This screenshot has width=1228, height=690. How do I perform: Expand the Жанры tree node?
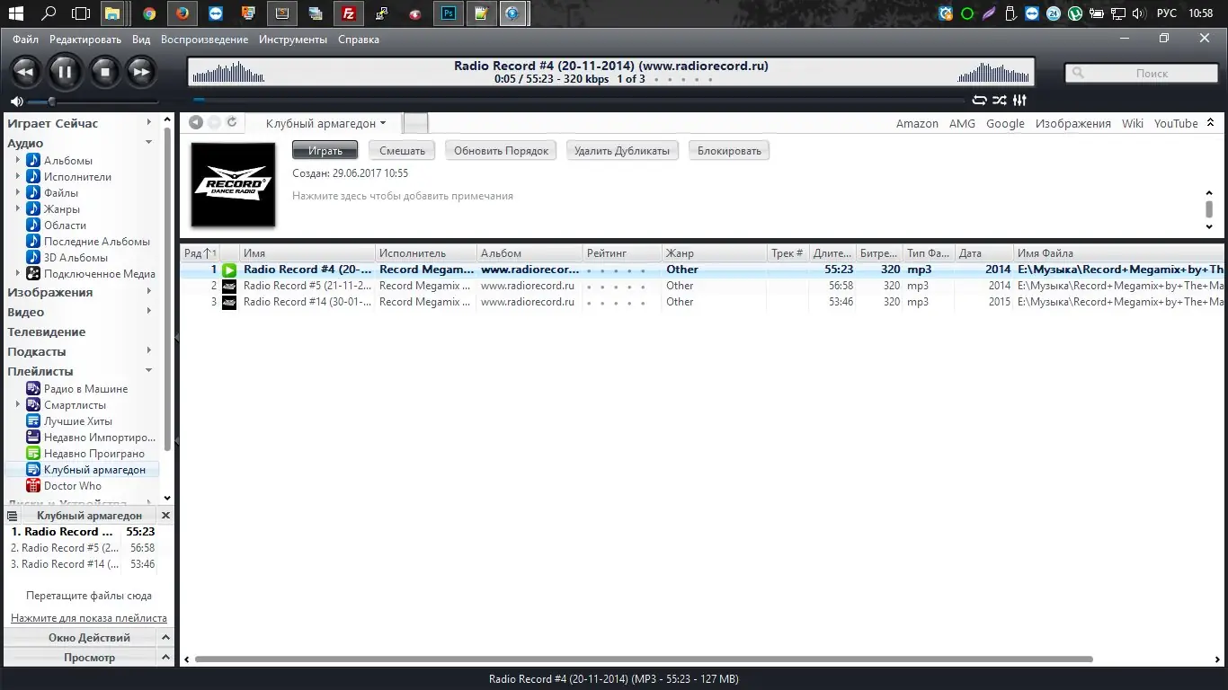18,209
